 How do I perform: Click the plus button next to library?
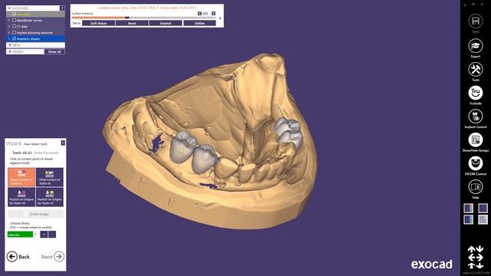44,235
